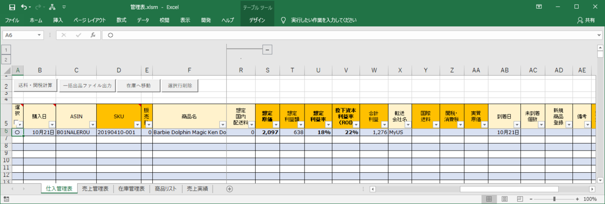Click the Ribbon Display Options icon
Screen dimensions: 605x204
(539, 7)
